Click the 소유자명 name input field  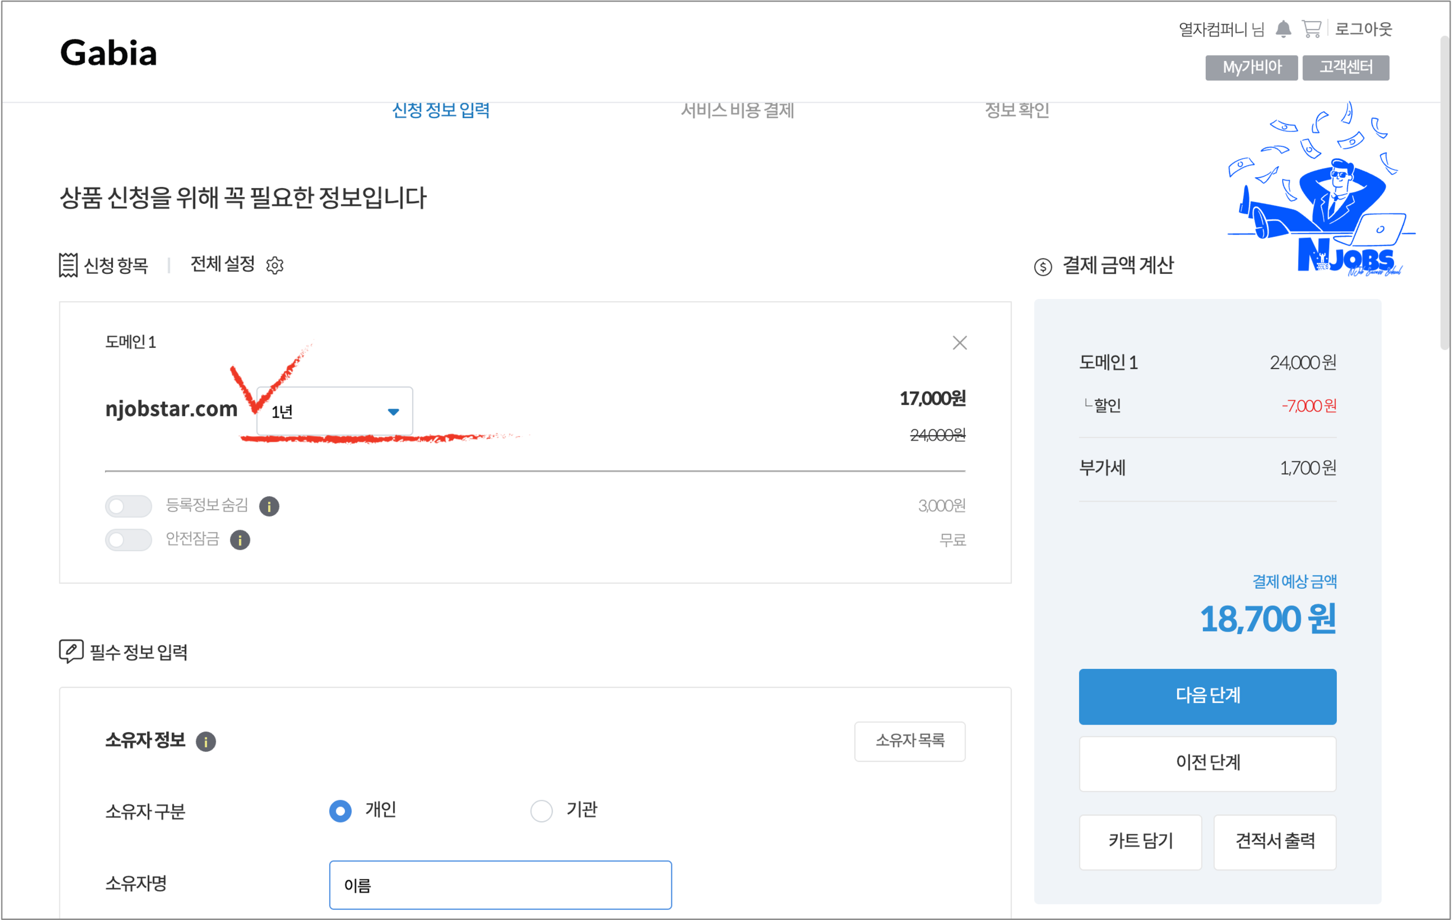click(500, 885)
